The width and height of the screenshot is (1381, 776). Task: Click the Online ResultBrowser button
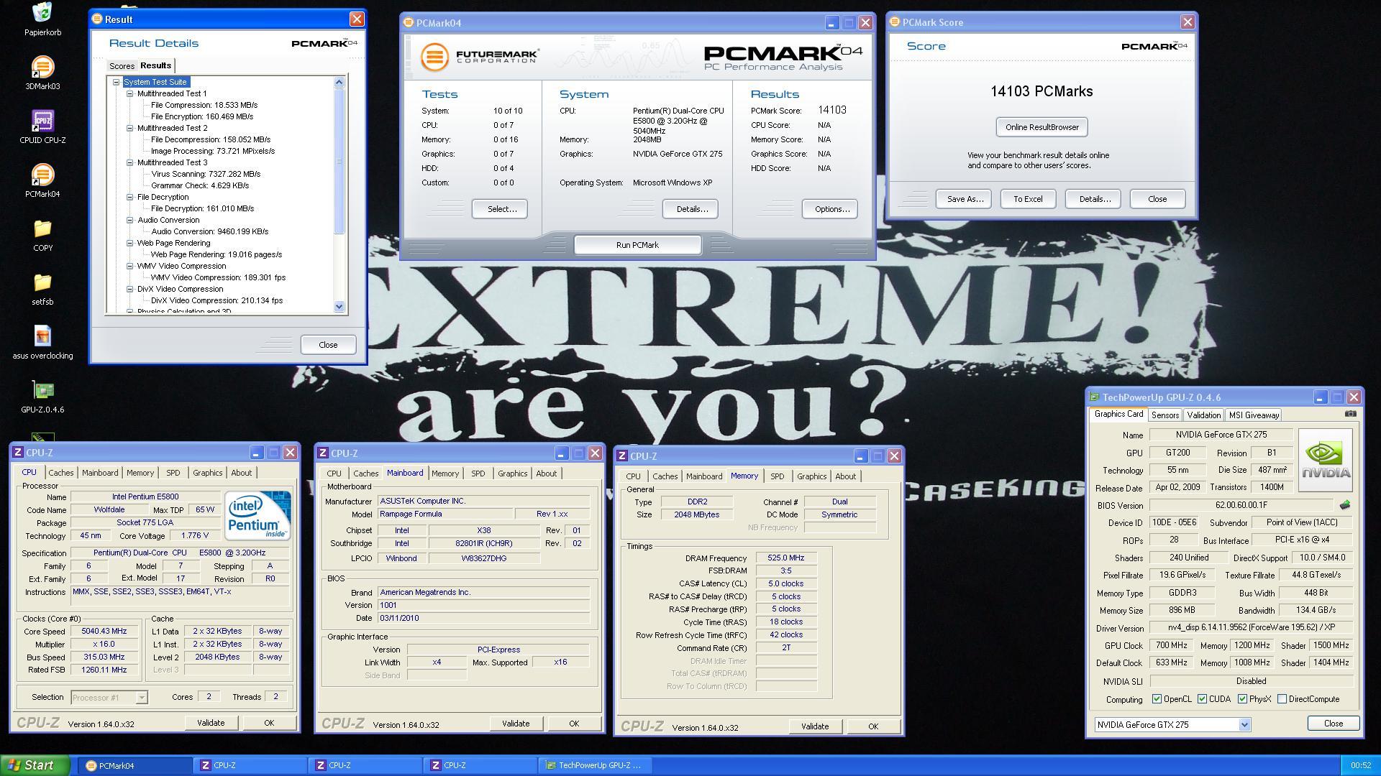(1042, 127)
